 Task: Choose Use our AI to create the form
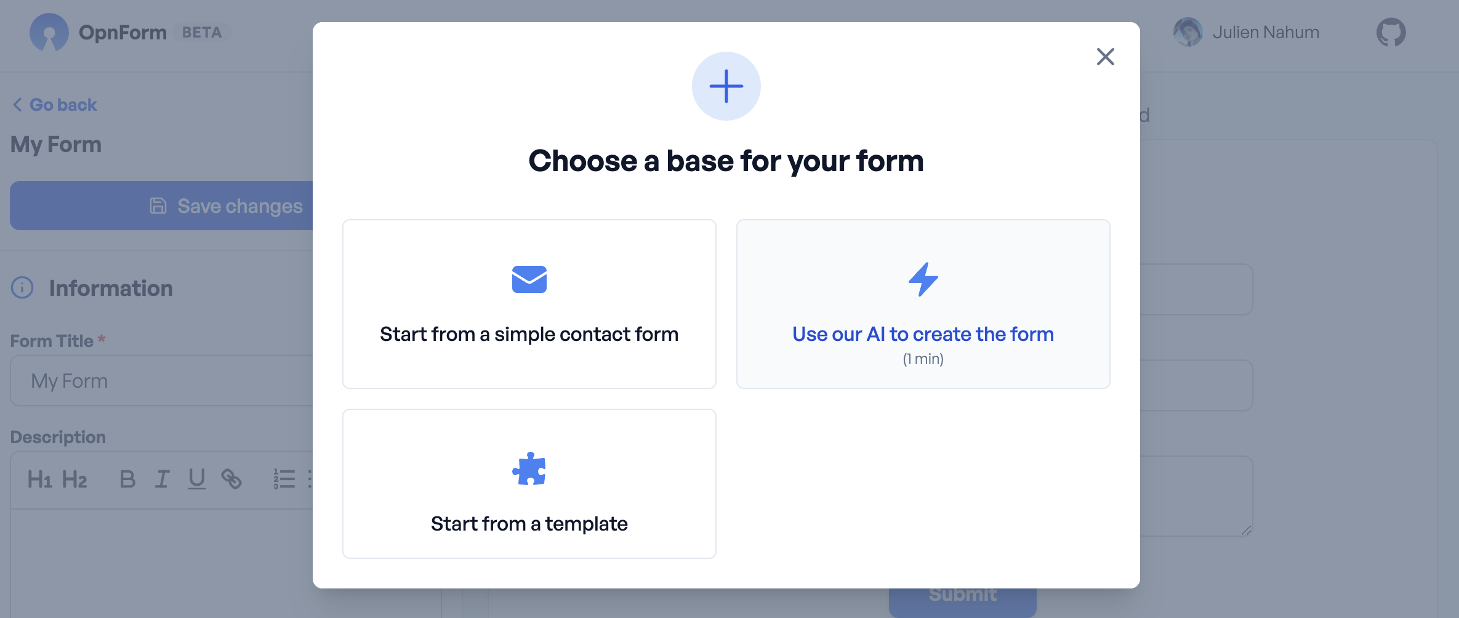[x=923, y=334]
